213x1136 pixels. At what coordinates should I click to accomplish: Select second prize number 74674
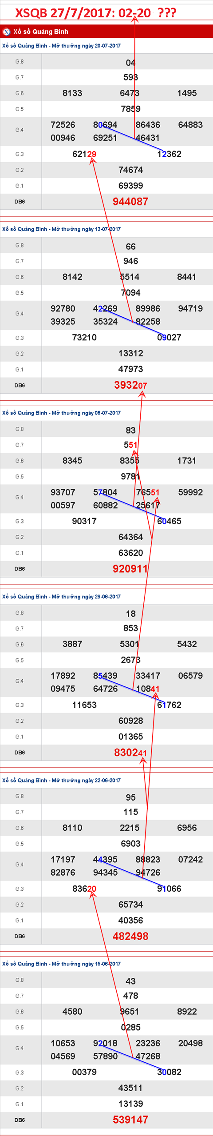click(130, 170)
